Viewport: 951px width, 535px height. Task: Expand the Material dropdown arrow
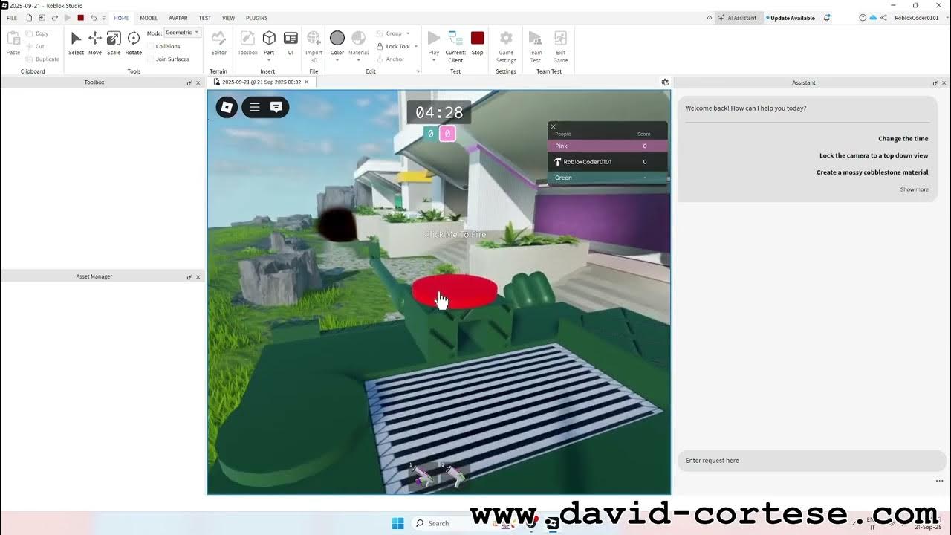358,60
